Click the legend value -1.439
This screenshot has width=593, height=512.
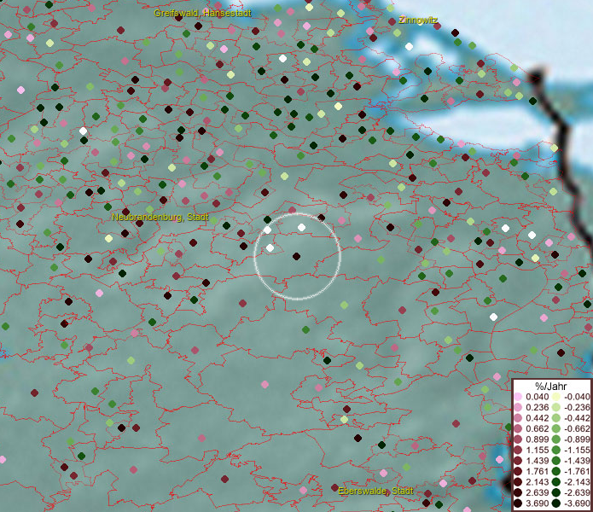pyautogui.click(x=577, y=461)
